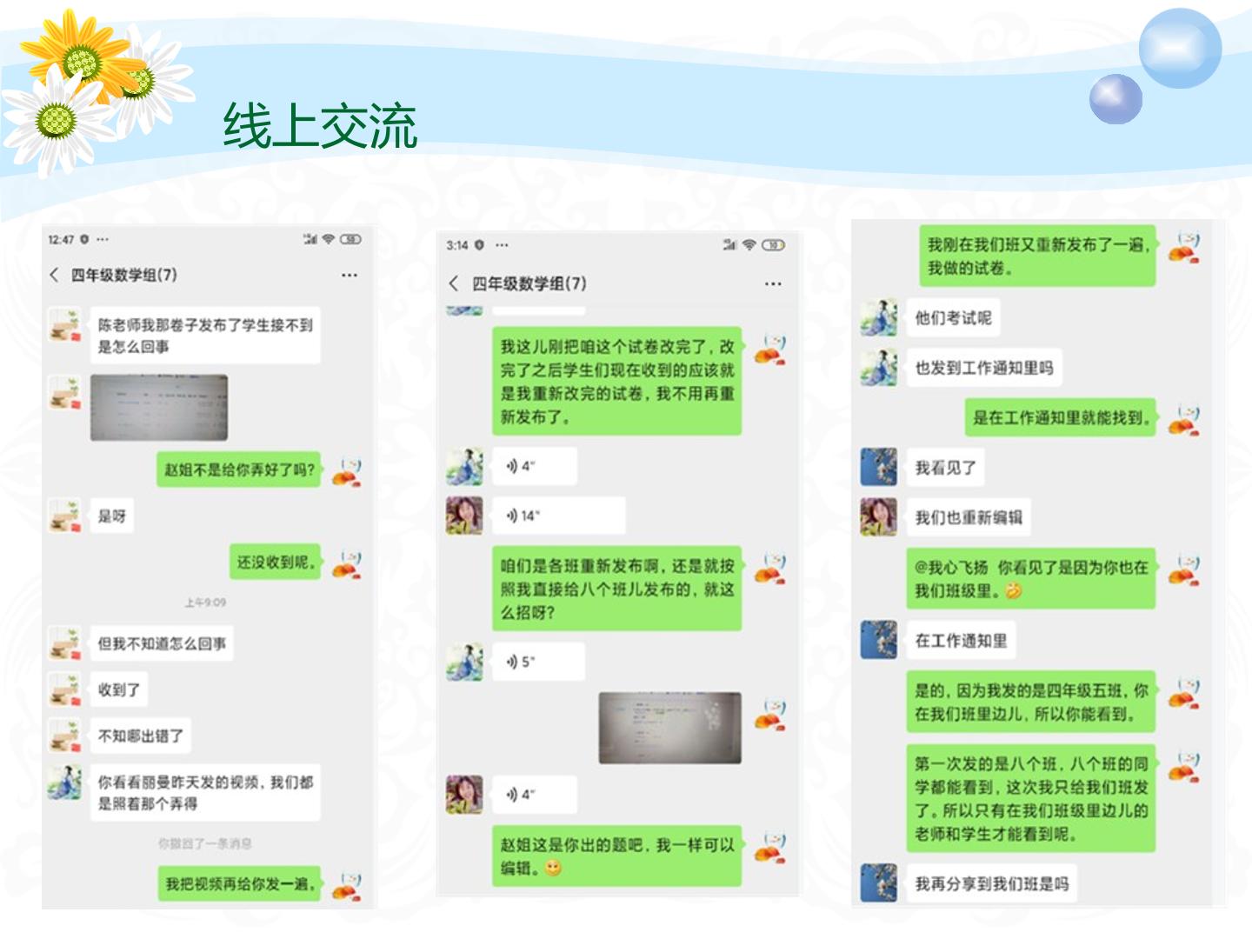Tap avatar next to 他们考试呢
The height and width of the screenshot is (939, 1252).
pos(878,317)
